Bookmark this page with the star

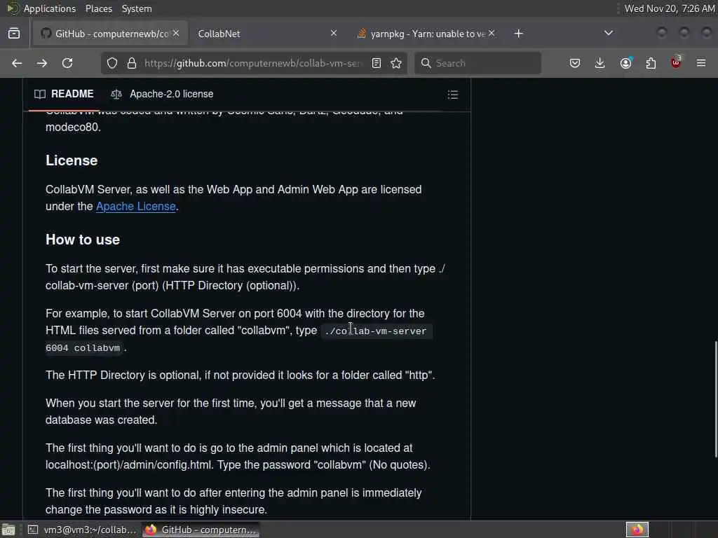click(x=396, y=63)
